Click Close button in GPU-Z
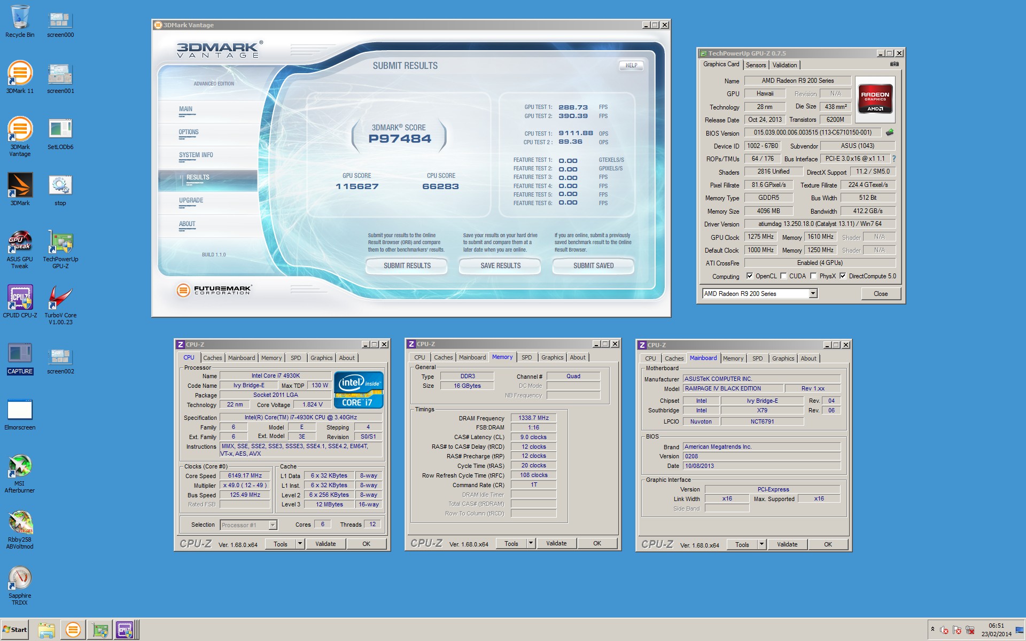This screenshot has width=1026, height=641. coord(881,294)
